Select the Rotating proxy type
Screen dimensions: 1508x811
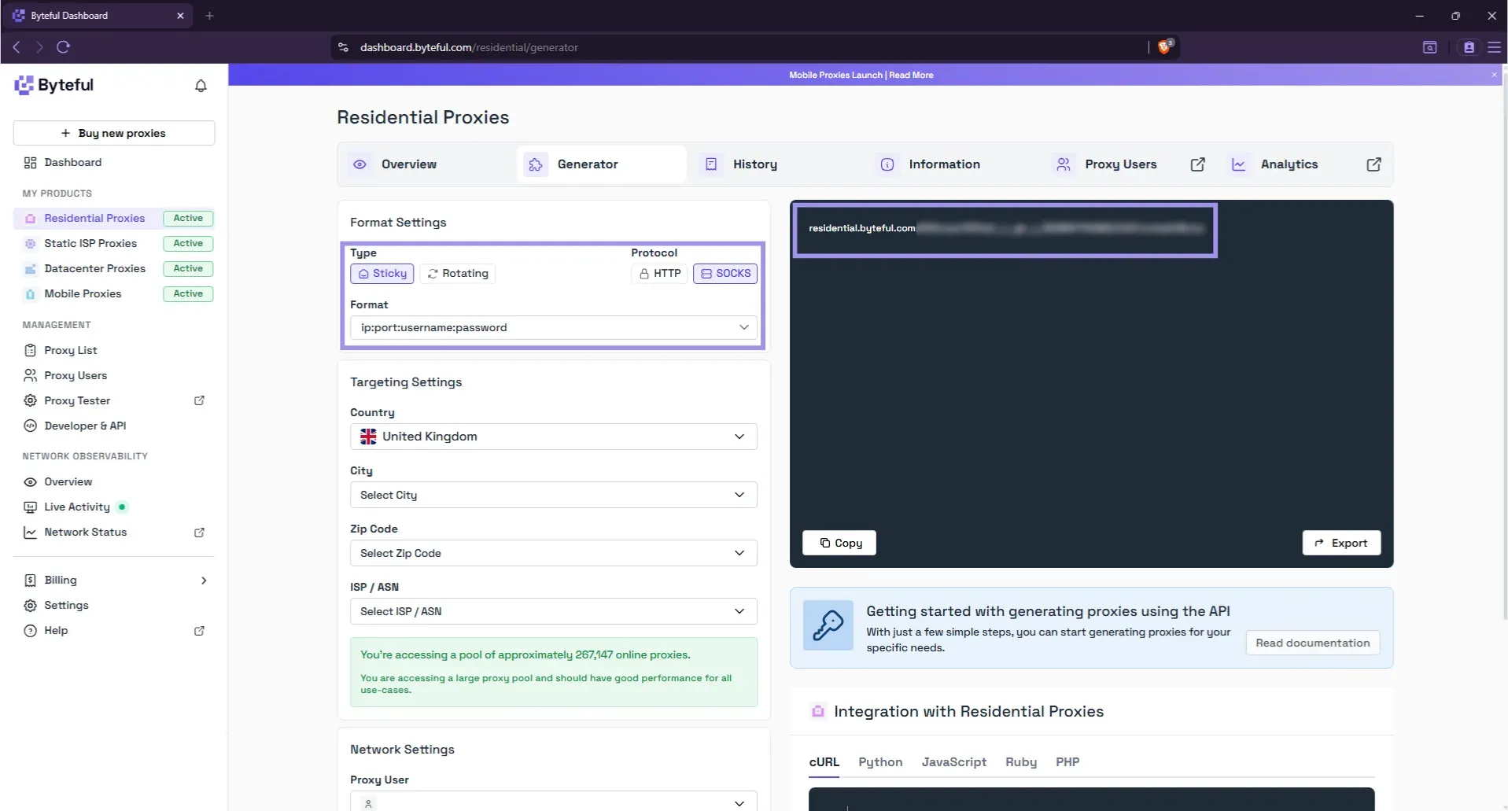(x=458, y=274)
